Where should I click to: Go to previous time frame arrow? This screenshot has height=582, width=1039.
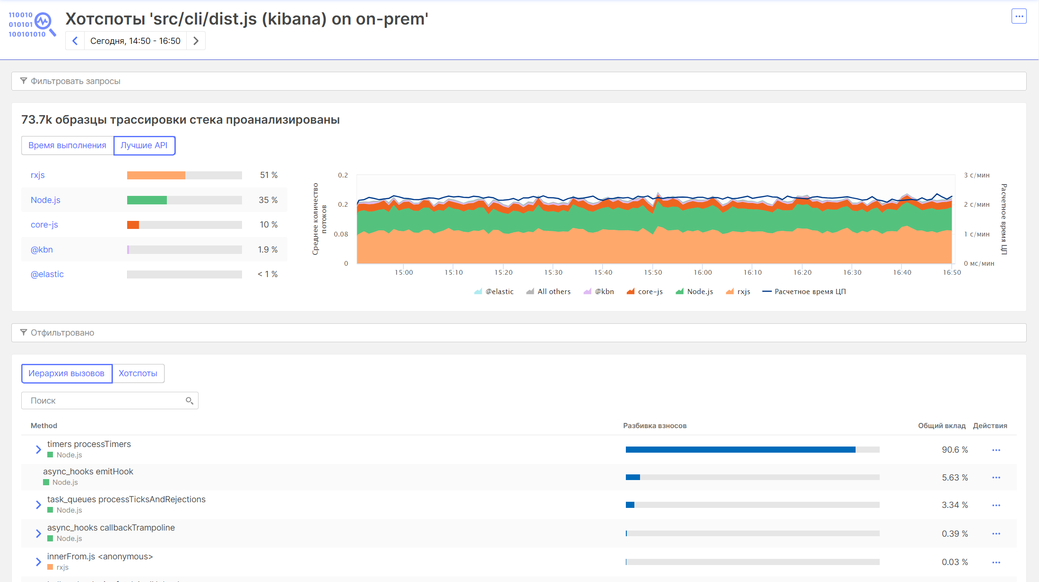coord(75,41)
